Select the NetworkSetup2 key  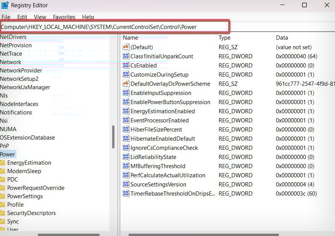19,79
